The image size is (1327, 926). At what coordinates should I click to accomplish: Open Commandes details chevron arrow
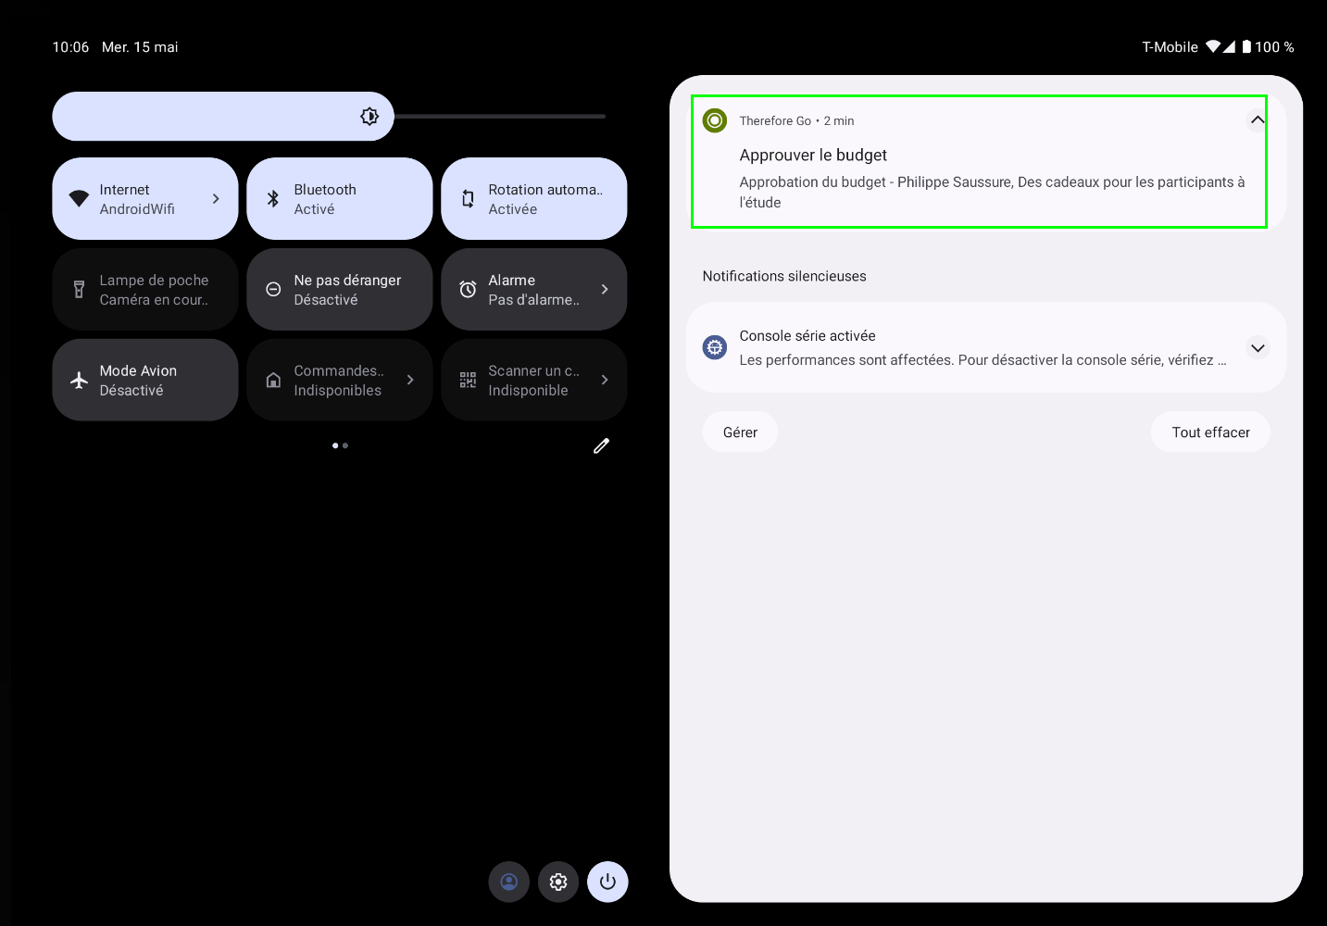410,381
